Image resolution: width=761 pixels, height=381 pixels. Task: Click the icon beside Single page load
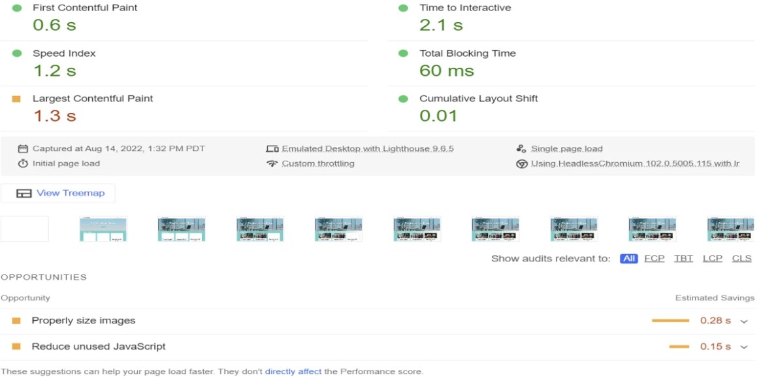(x=521, y=148)
